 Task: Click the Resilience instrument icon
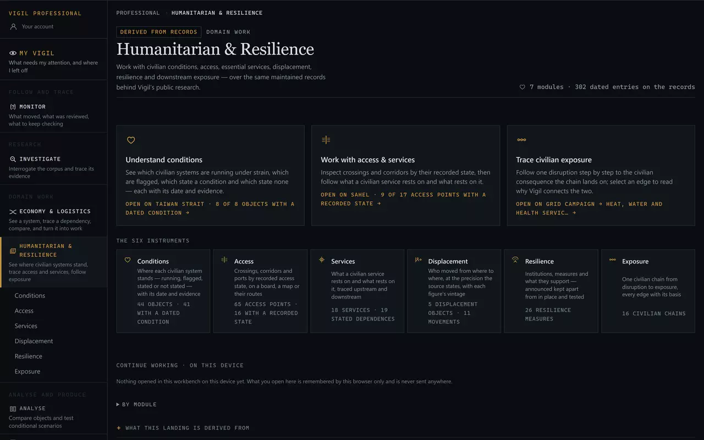tap(515, 260)
